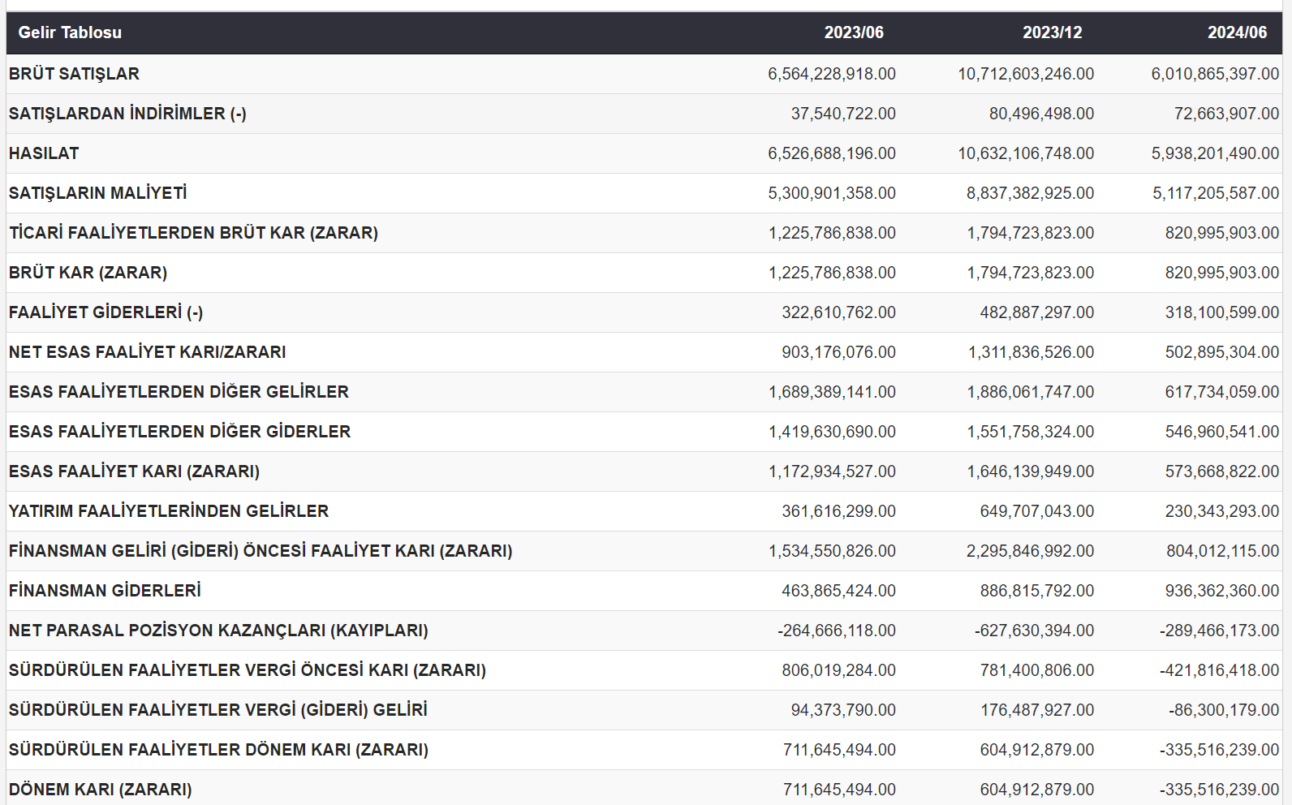Select the HASILAT value for 2024/06
1292x805 pixels.
pyautogui.click(x=1214, y=153)
